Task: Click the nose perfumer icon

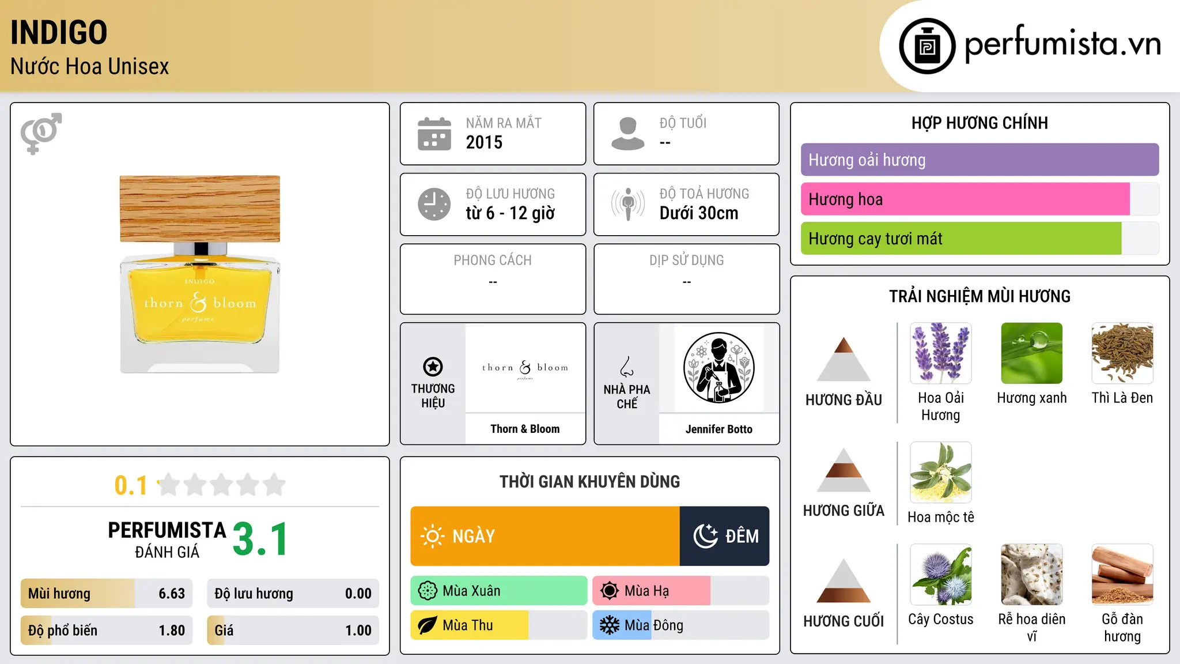Action: tap(627, 367)
